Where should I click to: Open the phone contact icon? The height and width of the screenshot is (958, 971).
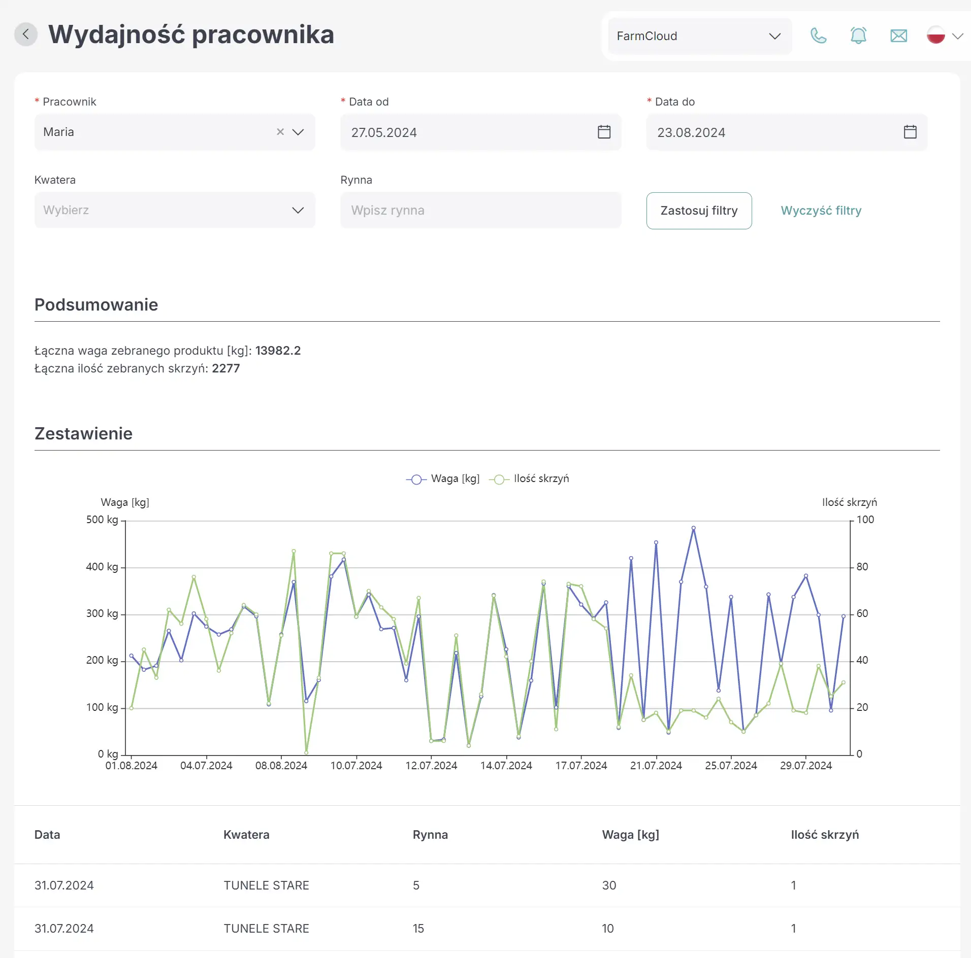tap(818, 36)
